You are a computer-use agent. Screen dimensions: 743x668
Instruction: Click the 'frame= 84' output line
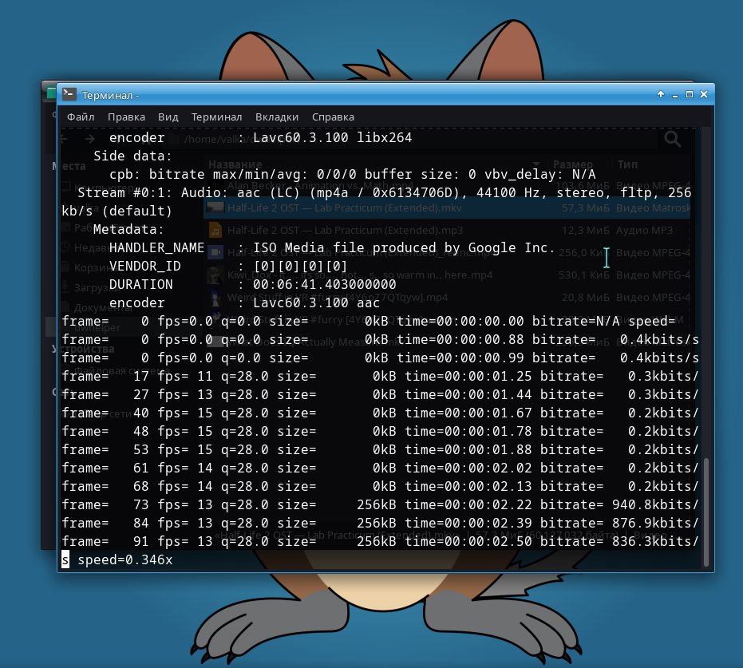click(x=380, y=523)
